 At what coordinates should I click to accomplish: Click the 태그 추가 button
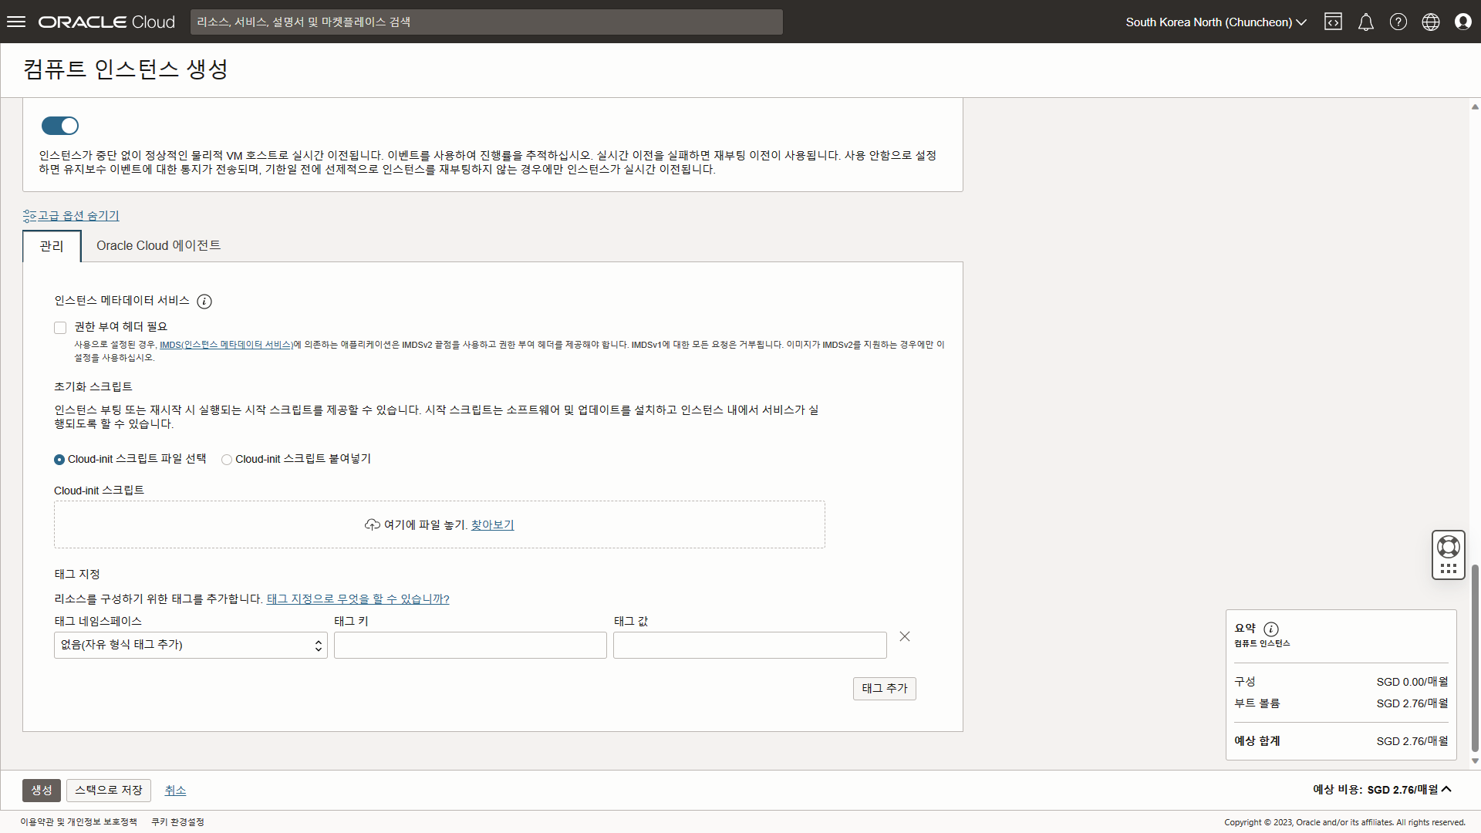(884, 688)
